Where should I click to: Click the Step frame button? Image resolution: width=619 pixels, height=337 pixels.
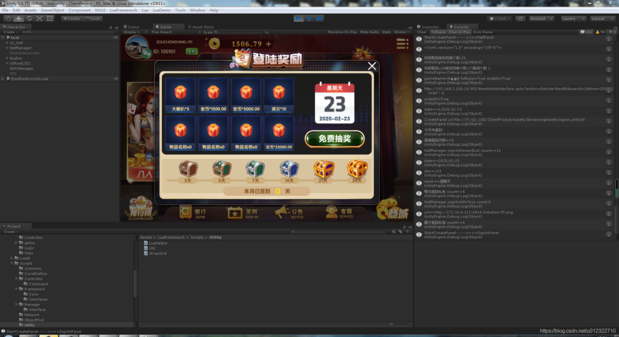point(320,19)
